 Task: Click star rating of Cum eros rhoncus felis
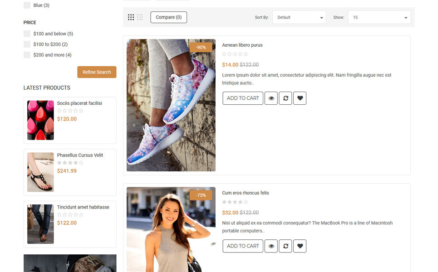click(235, 202)
